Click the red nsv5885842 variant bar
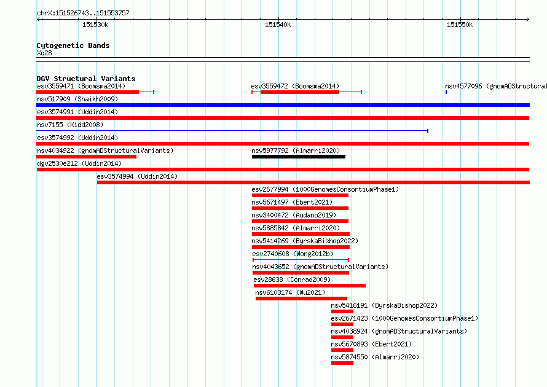Viewport: 547px width, 387px height. pyautogui.click(x=301, y=234)
